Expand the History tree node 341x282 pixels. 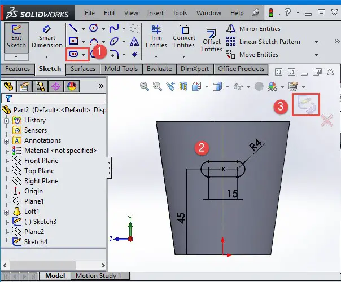pyautogui.click(x=6, y=121)
